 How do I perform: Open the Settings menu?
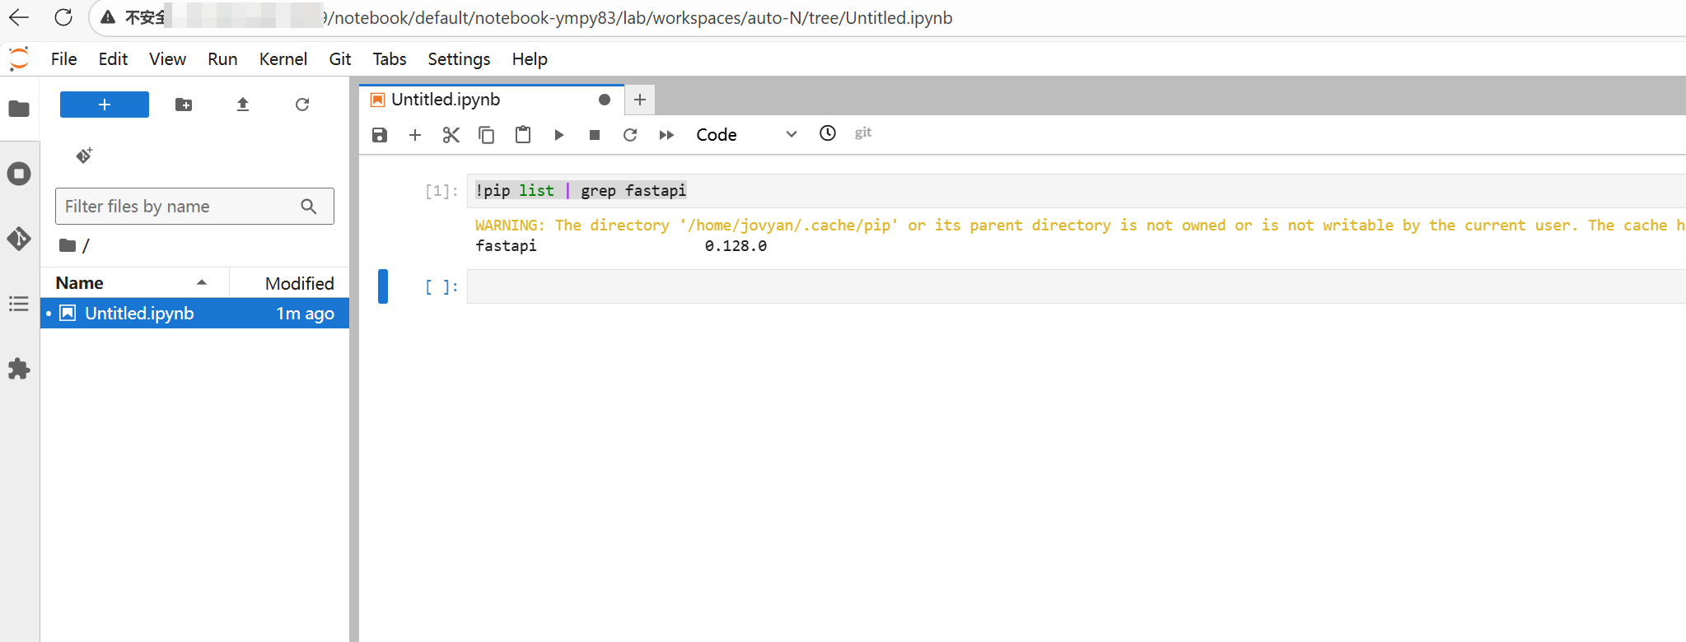tap(458, 59)
